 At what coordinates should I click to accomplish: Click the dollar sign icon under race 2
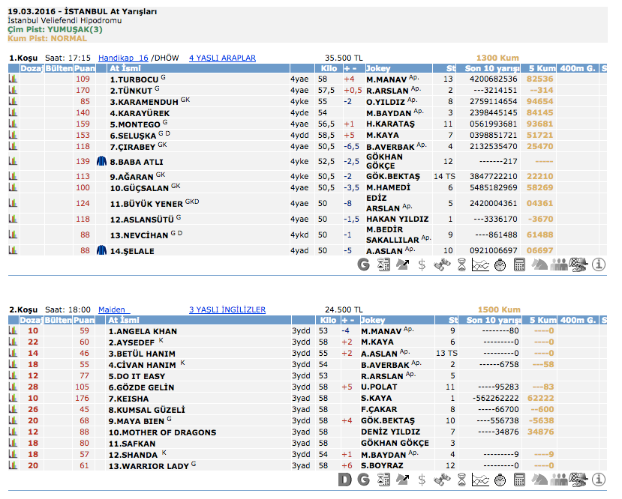[x=422, y=480]
